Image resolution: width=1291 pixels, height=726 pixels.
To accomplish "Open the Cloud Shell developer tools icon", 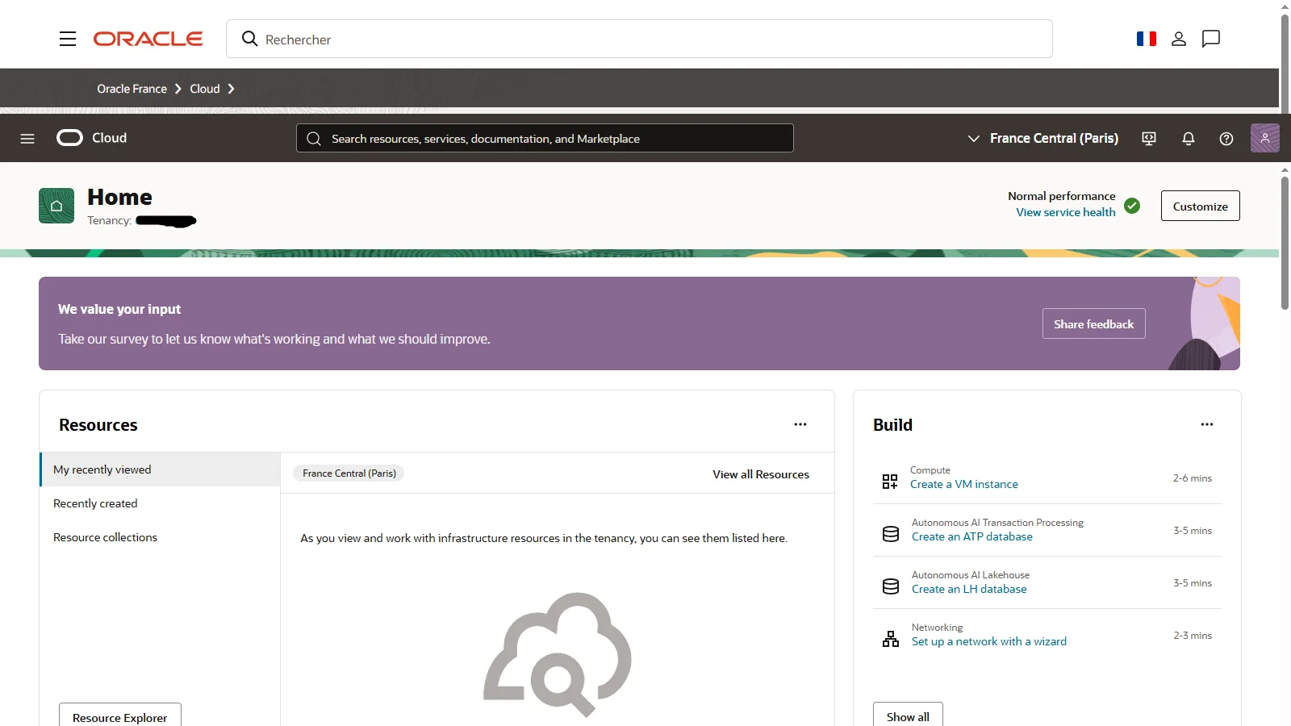I will (1149, 139).
